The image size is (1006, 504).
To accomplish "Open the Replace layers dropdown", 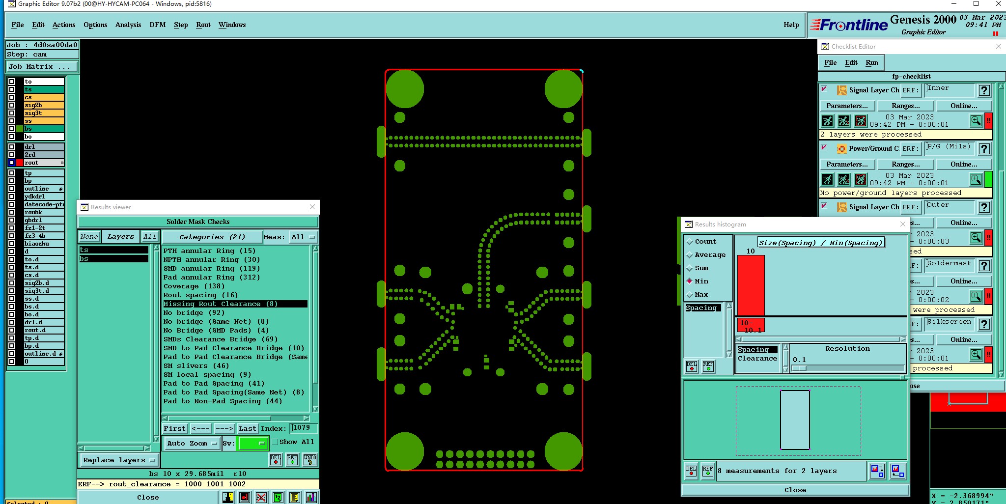I will (x=119, y=460).
